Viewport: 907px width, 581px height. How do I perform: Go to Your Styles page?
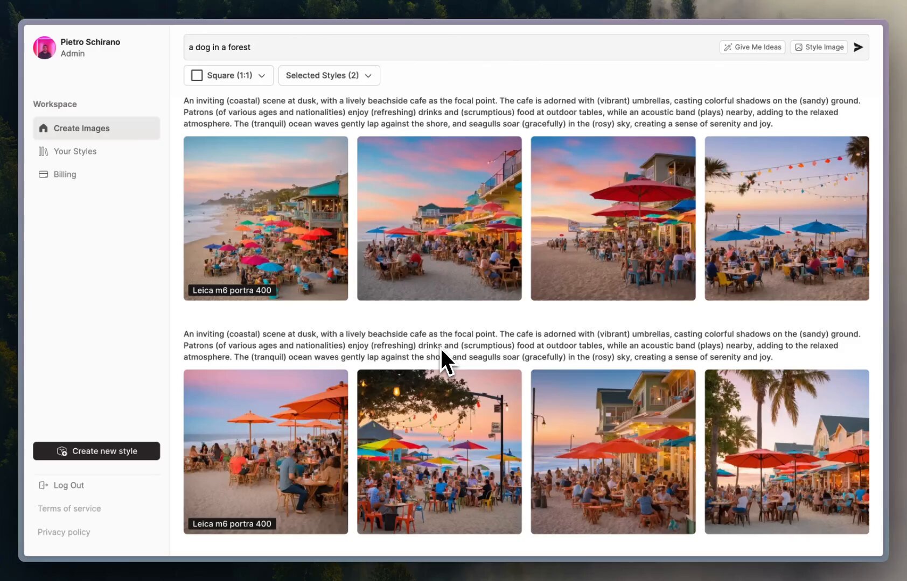pos(96,151)
